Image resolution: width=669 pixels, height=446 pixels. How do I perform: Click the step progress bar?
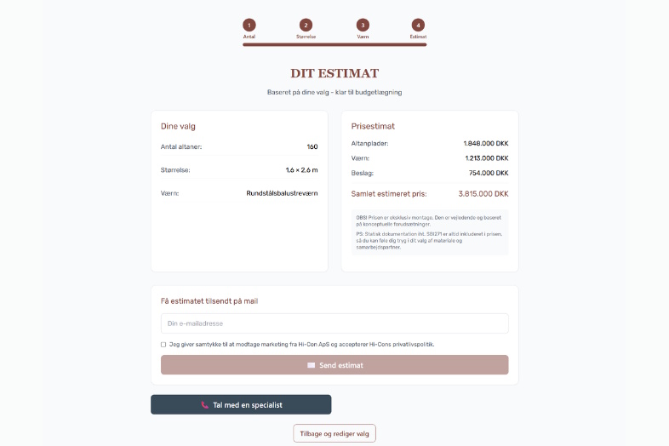coord(334,45)
